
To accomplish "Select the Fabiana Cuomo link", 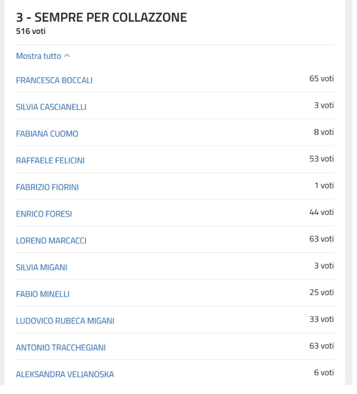I will 47,134.
